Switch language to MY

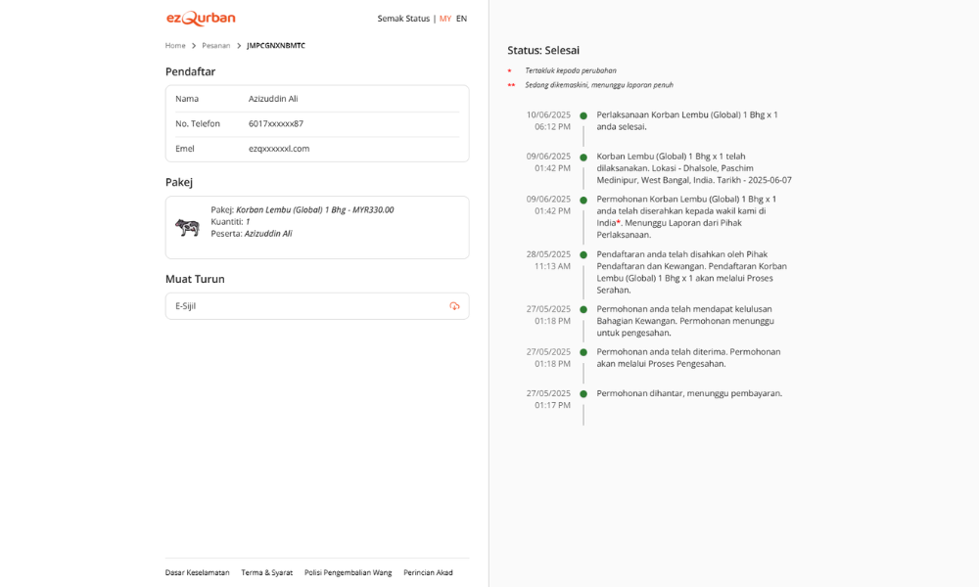tap(445, 19)
